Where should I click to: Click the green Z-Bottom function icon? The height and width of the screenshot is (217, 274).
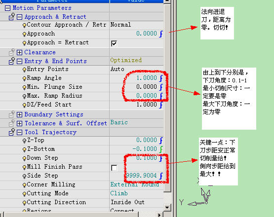pos(161,149)
